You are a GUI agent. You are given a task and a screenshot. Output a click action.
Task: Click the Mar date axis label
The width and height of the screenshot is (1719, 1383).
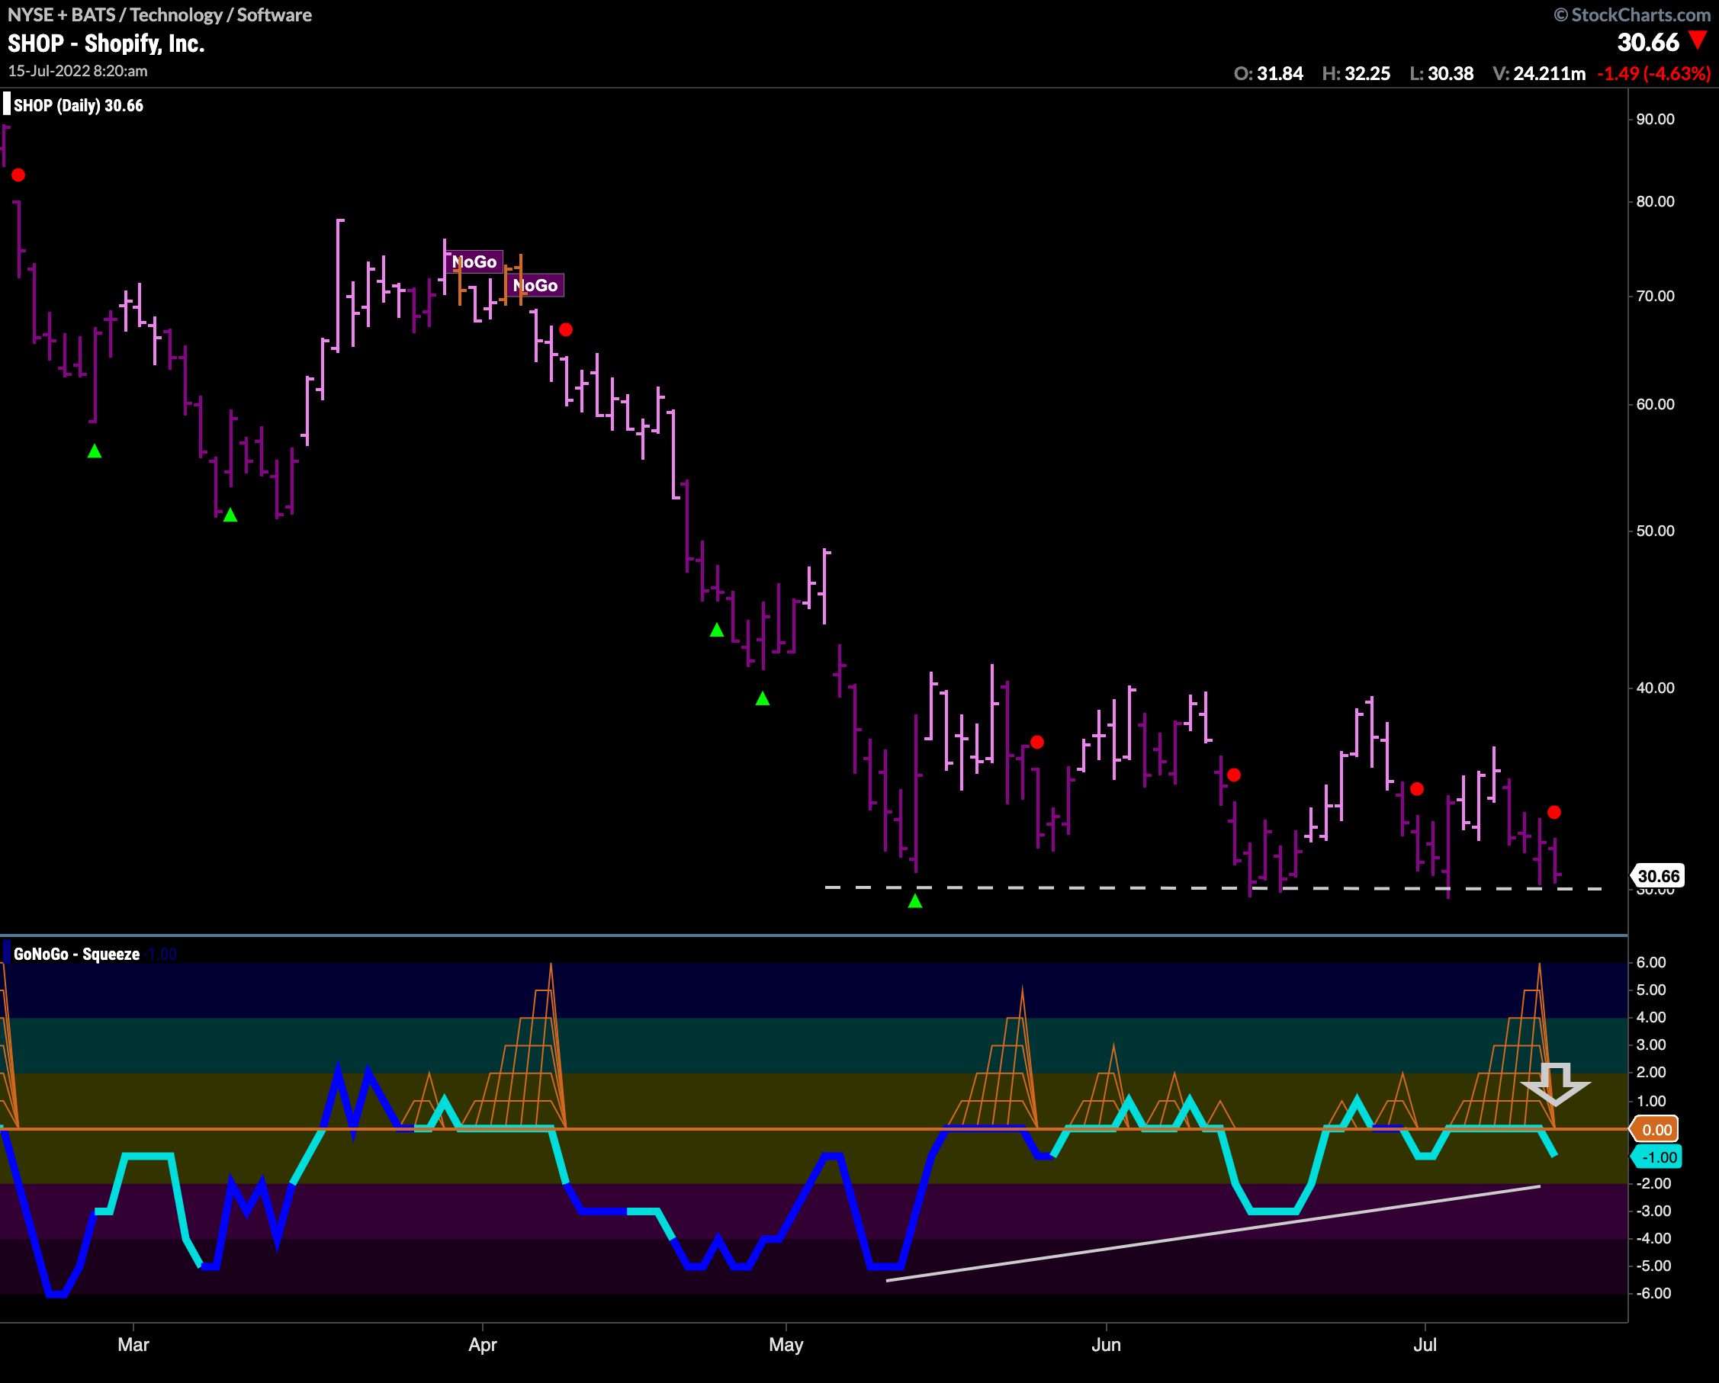[x=133, y=1345]
